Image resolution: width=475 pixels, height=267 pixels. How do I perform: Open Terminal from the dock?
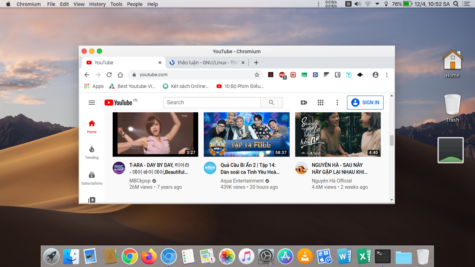383,257
